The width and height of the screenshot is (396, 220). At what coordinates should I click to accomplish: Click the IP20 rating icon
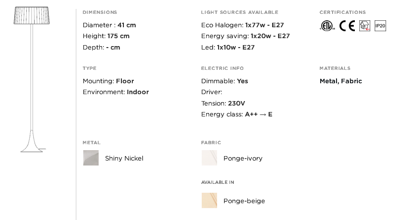[x=380, y=26]
